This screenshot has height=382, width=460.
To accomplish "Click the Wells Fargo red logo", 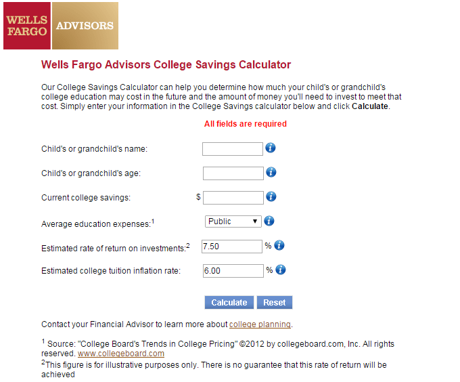I will click(26, 26).
